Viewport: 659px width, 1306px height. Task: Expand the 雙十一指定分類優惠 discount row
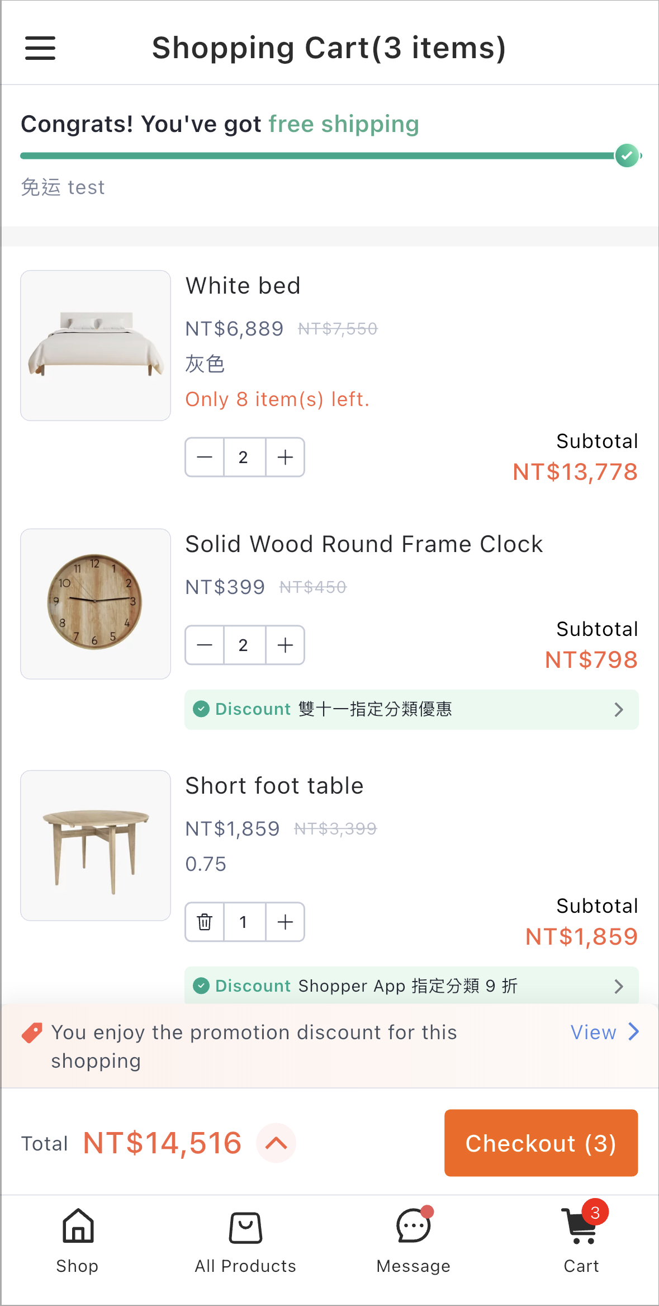coord(411,709)
